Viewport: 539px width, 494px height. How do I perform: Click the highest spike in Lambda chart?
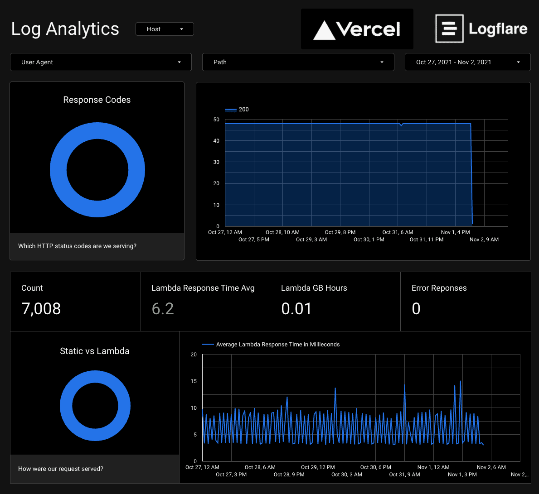[x=461, y=382]
